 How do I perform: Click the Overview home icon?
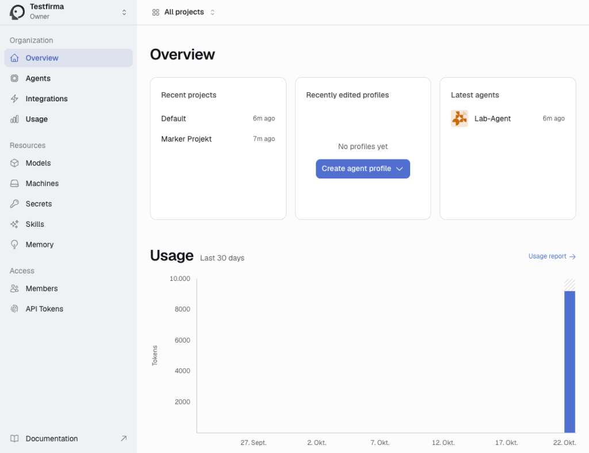click(x=14, y=58)
